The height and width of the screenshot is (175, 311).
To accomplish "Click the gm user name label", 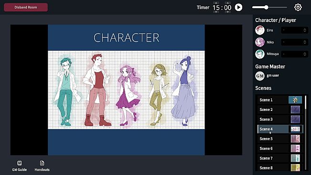I will [x=273, y=76].
